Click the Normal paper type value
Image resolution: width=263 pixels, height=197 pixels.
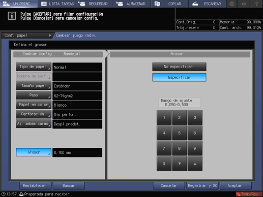pos(77,67)
